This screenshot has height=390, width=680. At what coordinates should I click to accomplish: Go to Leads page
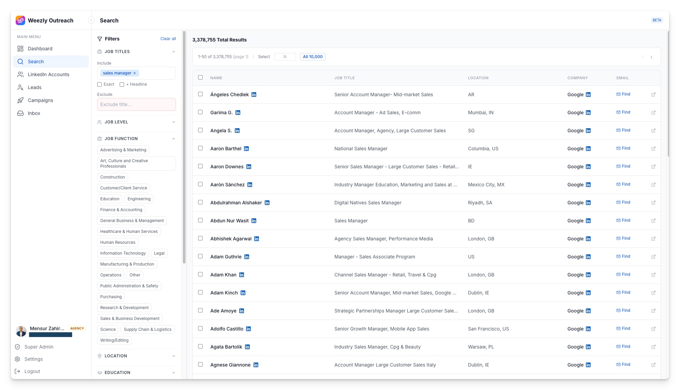(51, 87)
